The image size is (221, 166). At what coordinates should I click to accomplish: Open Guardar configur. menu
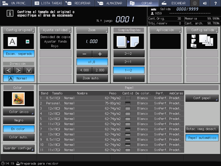click(19, 148)
